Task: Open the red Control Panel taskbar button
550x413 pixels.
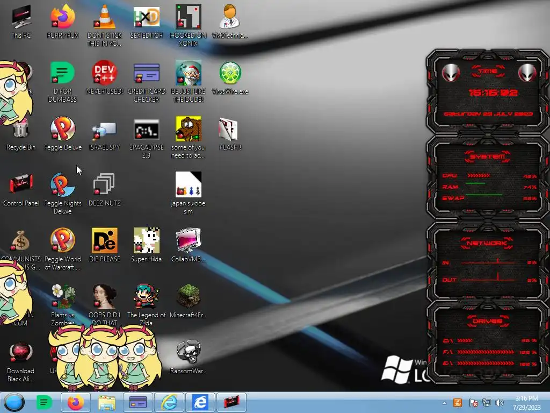Action: coord(231,402)
